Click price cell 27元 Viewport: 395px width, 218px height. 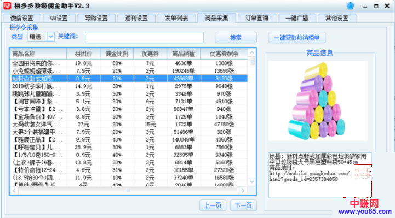point(83,125)
